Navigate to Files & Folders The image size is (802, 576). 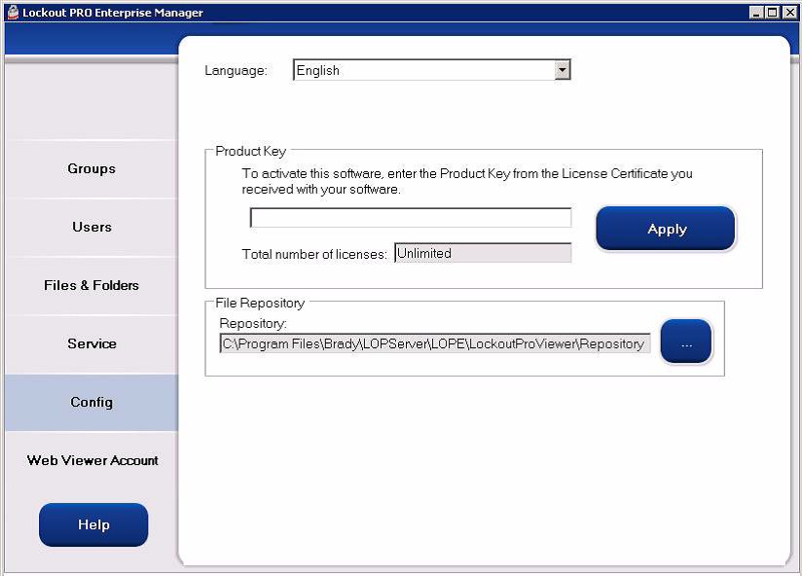click(x=91, y=285)
